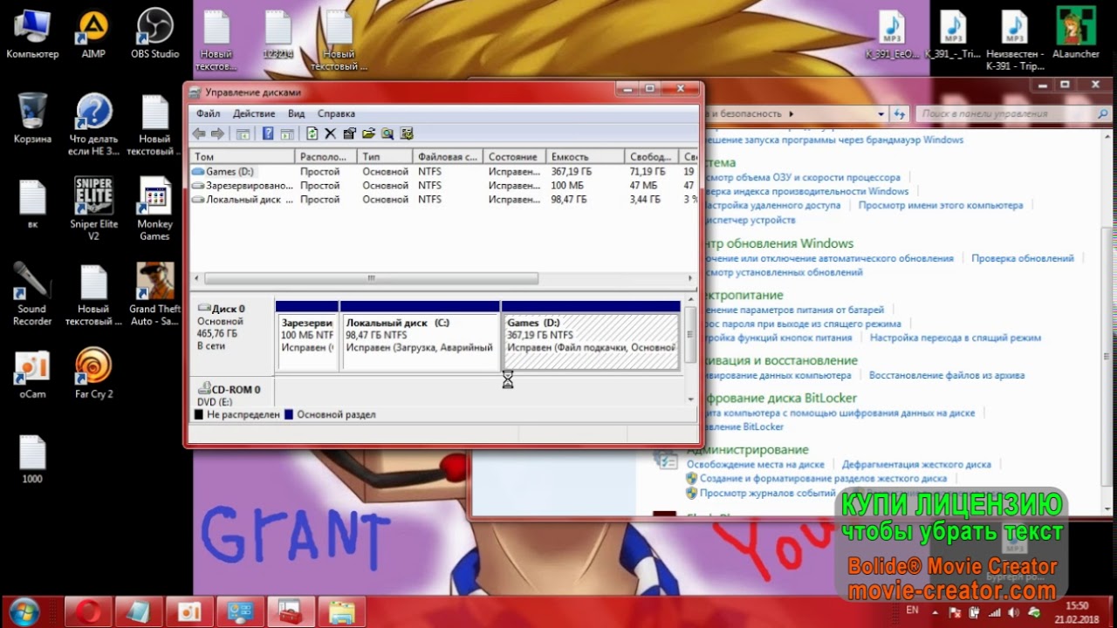Sort by the Файловая с... column header
Screen dimensions: 1117x628
(448, 157)
